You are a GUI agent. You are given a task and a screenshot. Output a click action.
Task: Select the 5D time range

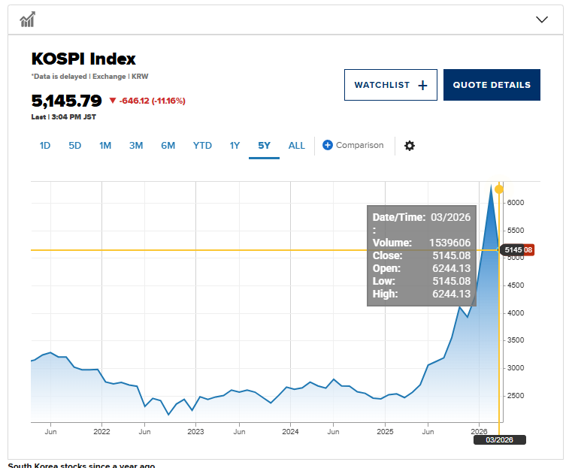pos(74,146)
